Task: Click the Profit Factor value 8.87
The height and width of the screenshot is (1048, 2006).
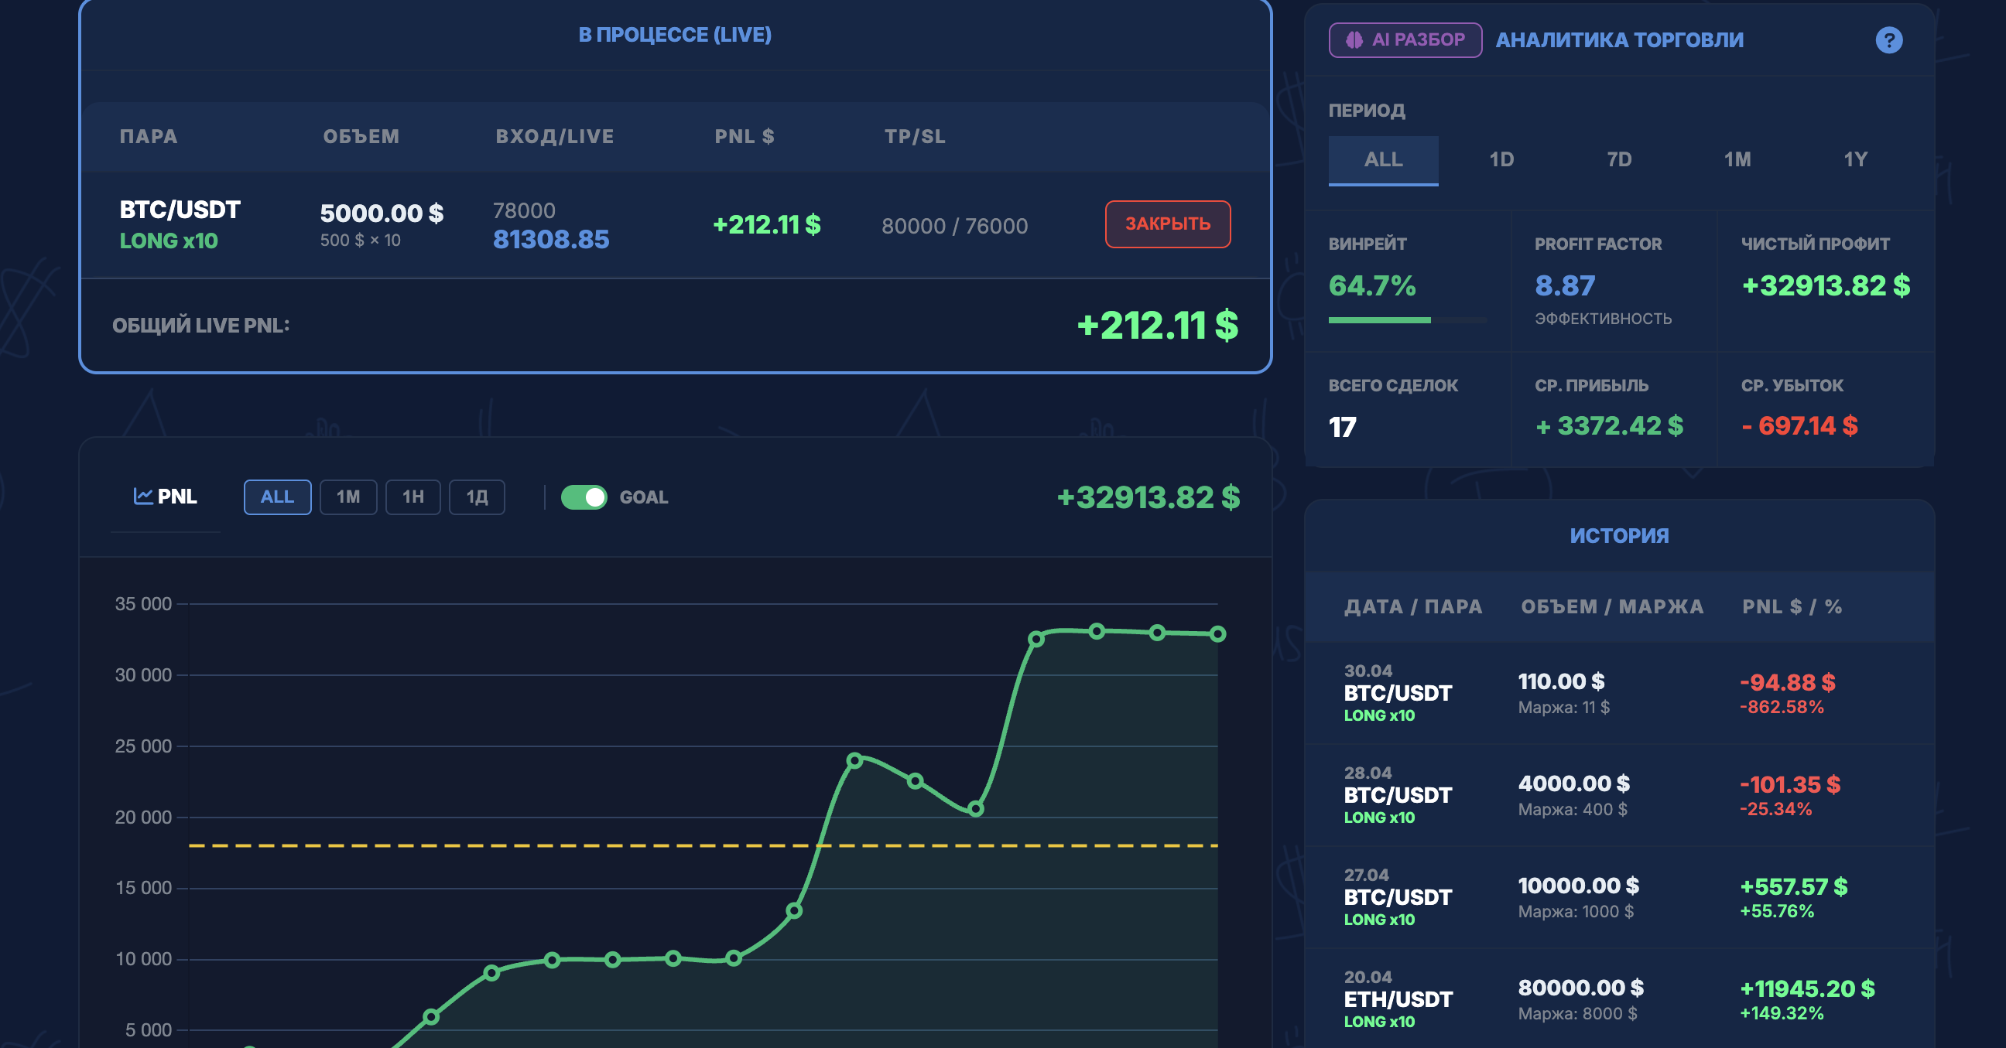Action: [1564, 285]
